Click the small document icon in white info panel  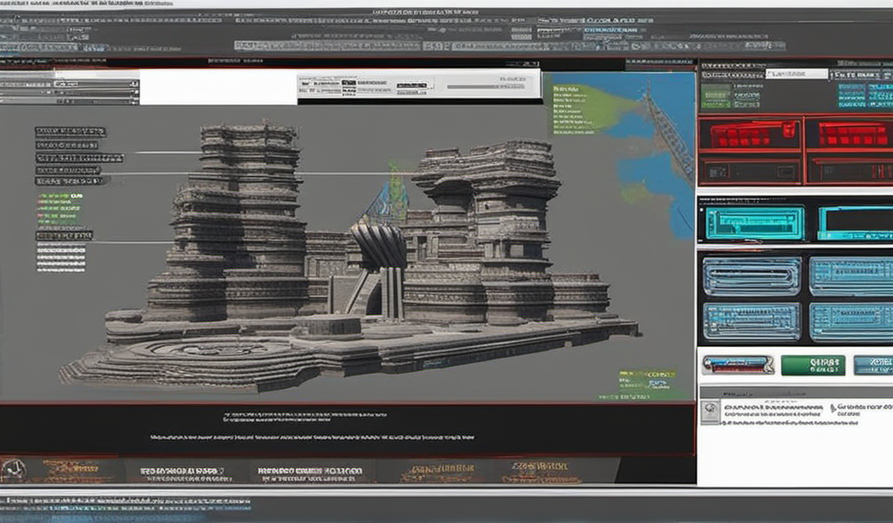[711, 411]
